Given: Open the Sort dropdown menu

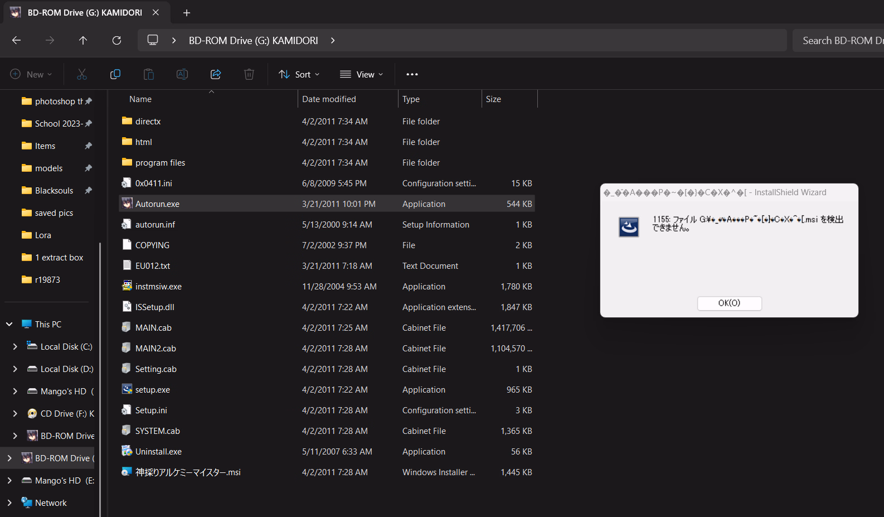Looking at the screenshot, I should click(299, 74).
